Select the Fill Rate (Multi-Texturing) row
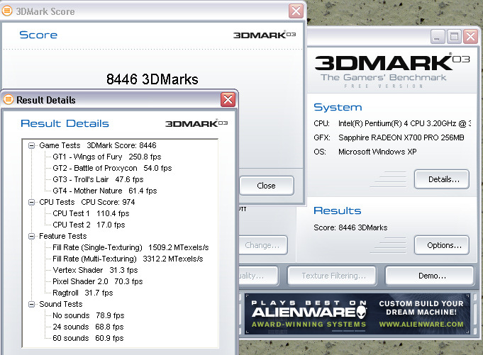483x355 pixels. [128, 259]
